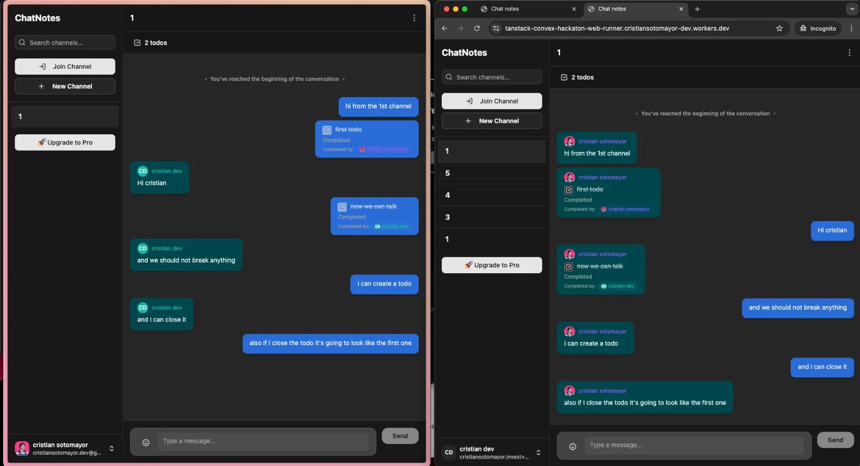The width and height of the screenshot is (860, 466).
Task: Click avatar on 'hi from the 1st channel' in right window
Action: tap(570, 141)
